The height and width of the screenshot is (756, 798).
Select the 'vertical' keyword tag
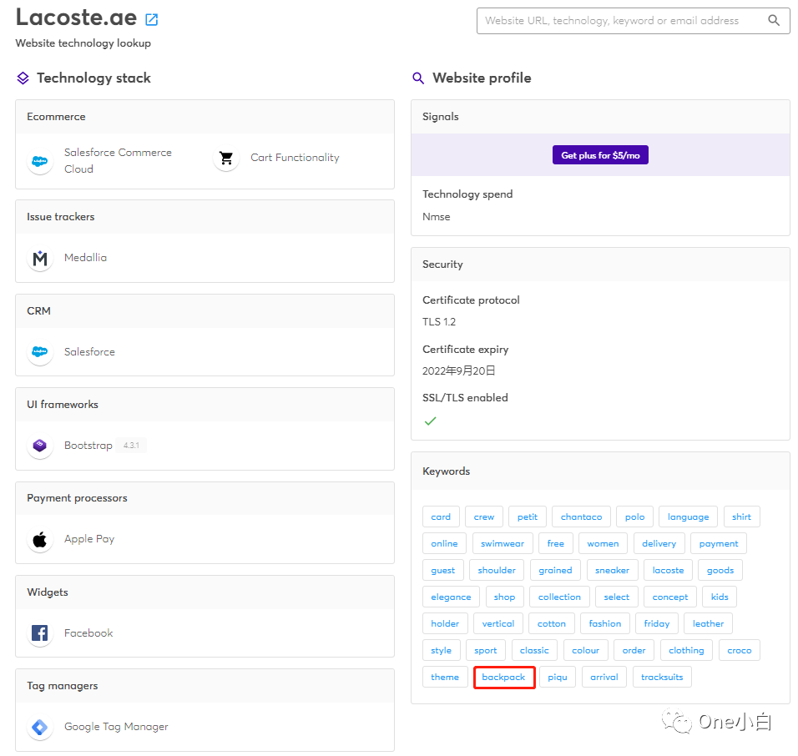[498, 623]
